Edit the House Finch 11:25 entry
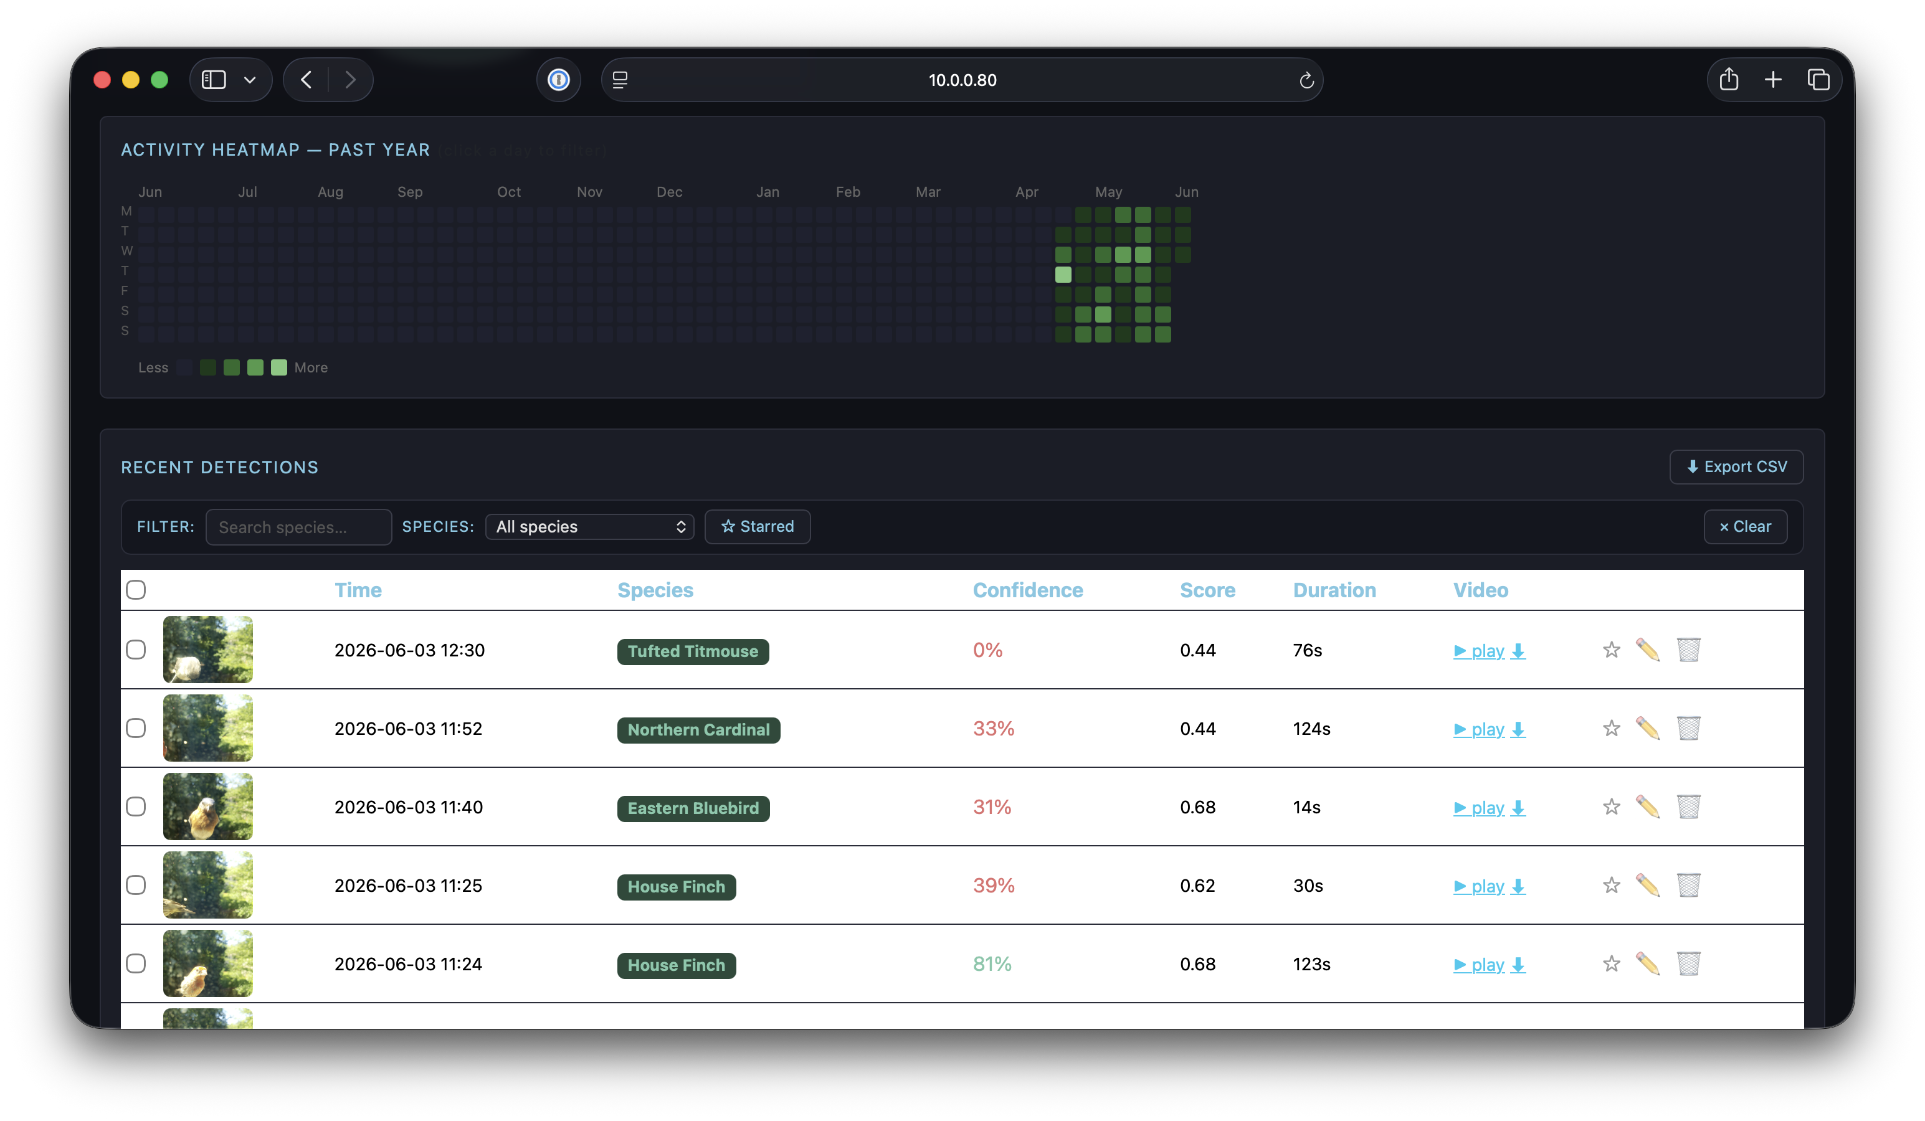 click(x=1648, y=886)
